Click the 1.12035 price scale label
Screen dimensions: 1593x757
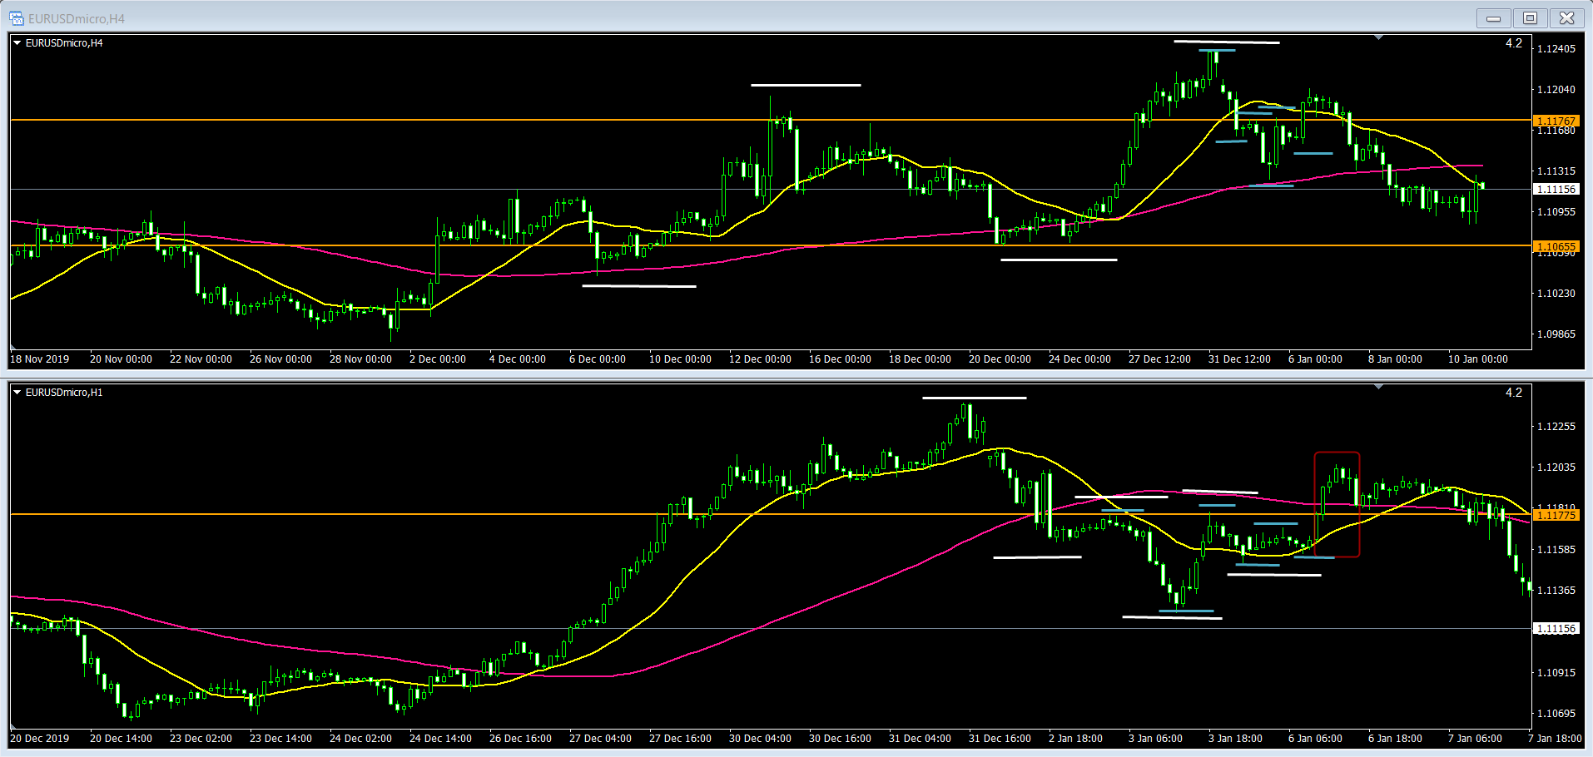pyautogui.click(x=1556, y=468)
